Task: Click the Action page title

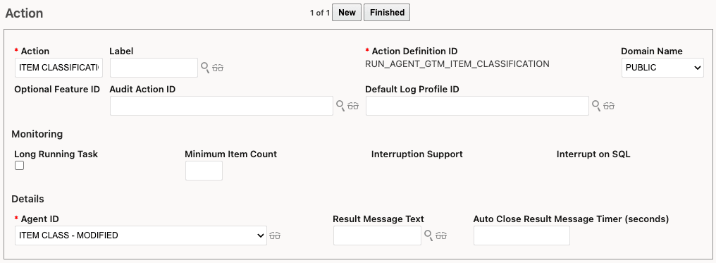Action: (x=24, y=13)
